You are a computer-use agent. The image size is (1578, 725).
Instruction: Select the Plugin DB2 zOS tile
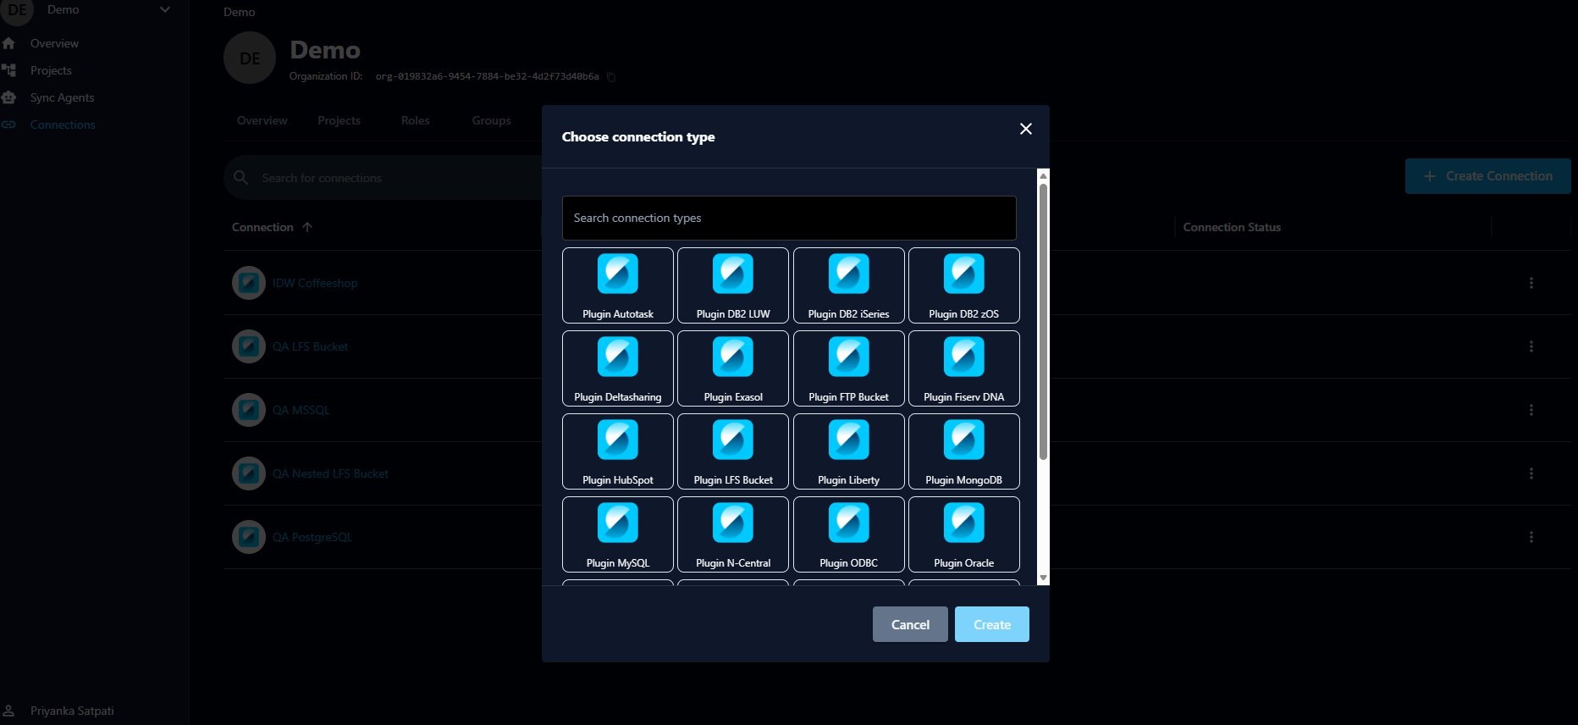[x=964, y=285]
